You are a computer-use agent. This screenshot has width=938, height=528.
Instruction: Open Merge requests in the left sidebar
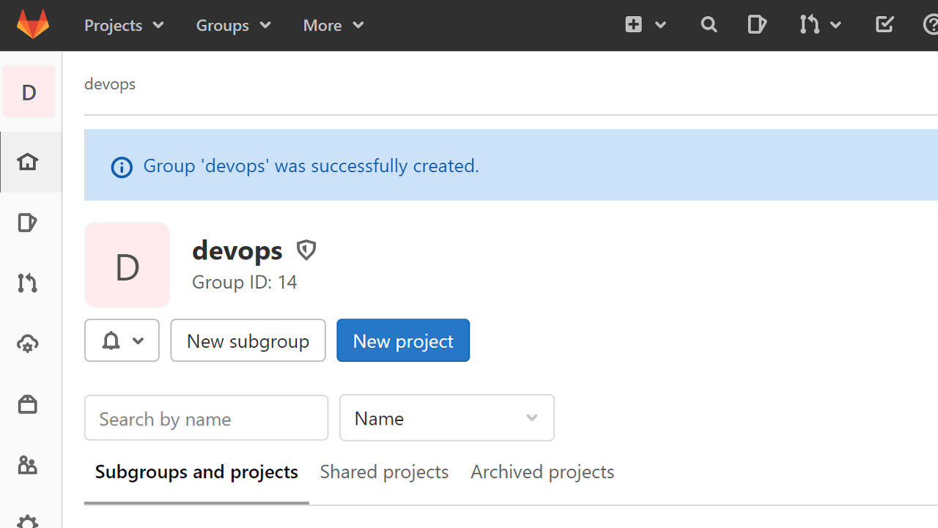tap(28, 283)
